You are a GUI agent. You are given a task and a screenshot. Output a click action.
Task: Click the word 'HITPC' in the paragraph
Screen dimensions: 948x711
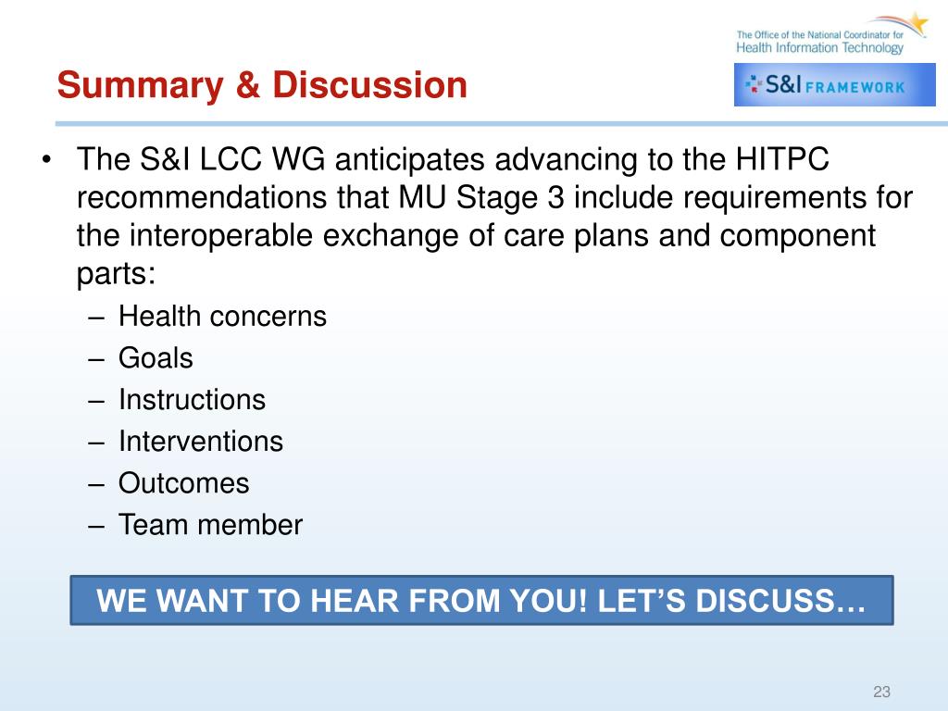point(781,159)
